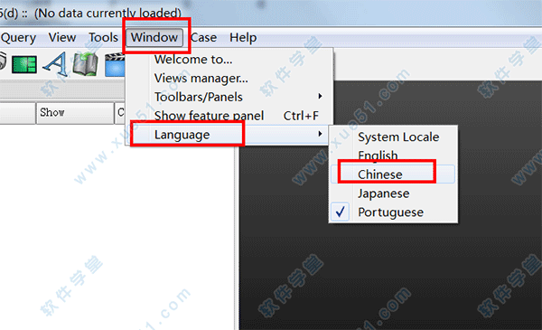Expand the Language submenu
Screen dimensions: 542x330
click(229, 134)
